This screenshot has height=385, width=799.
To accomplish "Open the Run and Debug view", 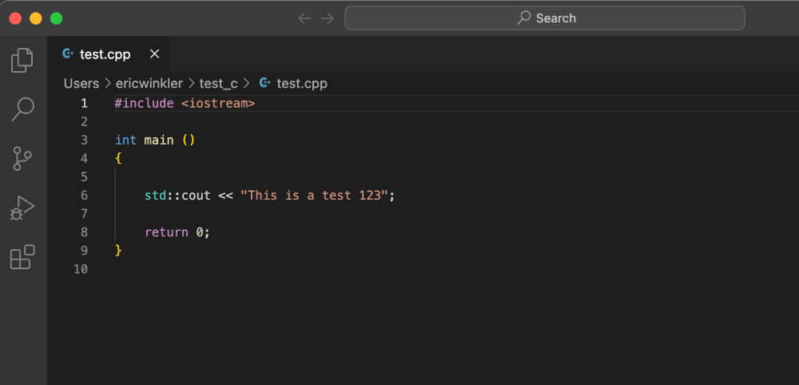I will point(22,208).
